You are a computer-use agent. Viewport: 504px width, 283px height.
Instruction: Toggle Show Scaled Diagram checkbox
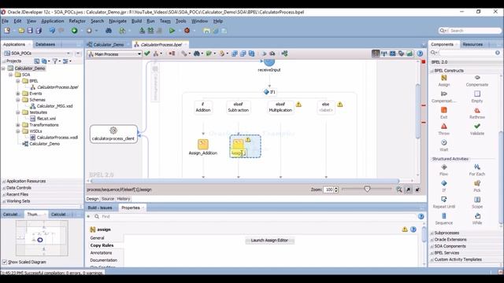pyautogui.click(x=5, y=262)
